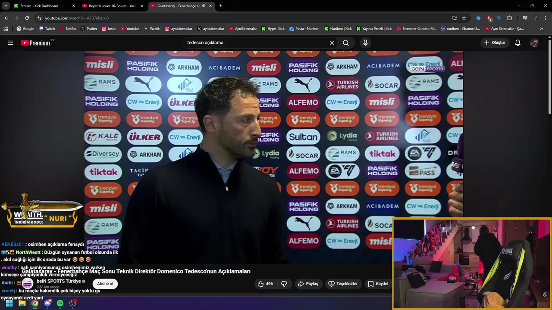This screenshot has height=310, width=552.
Task: Open Discord from the taskbar
Action: click(47, 303)
